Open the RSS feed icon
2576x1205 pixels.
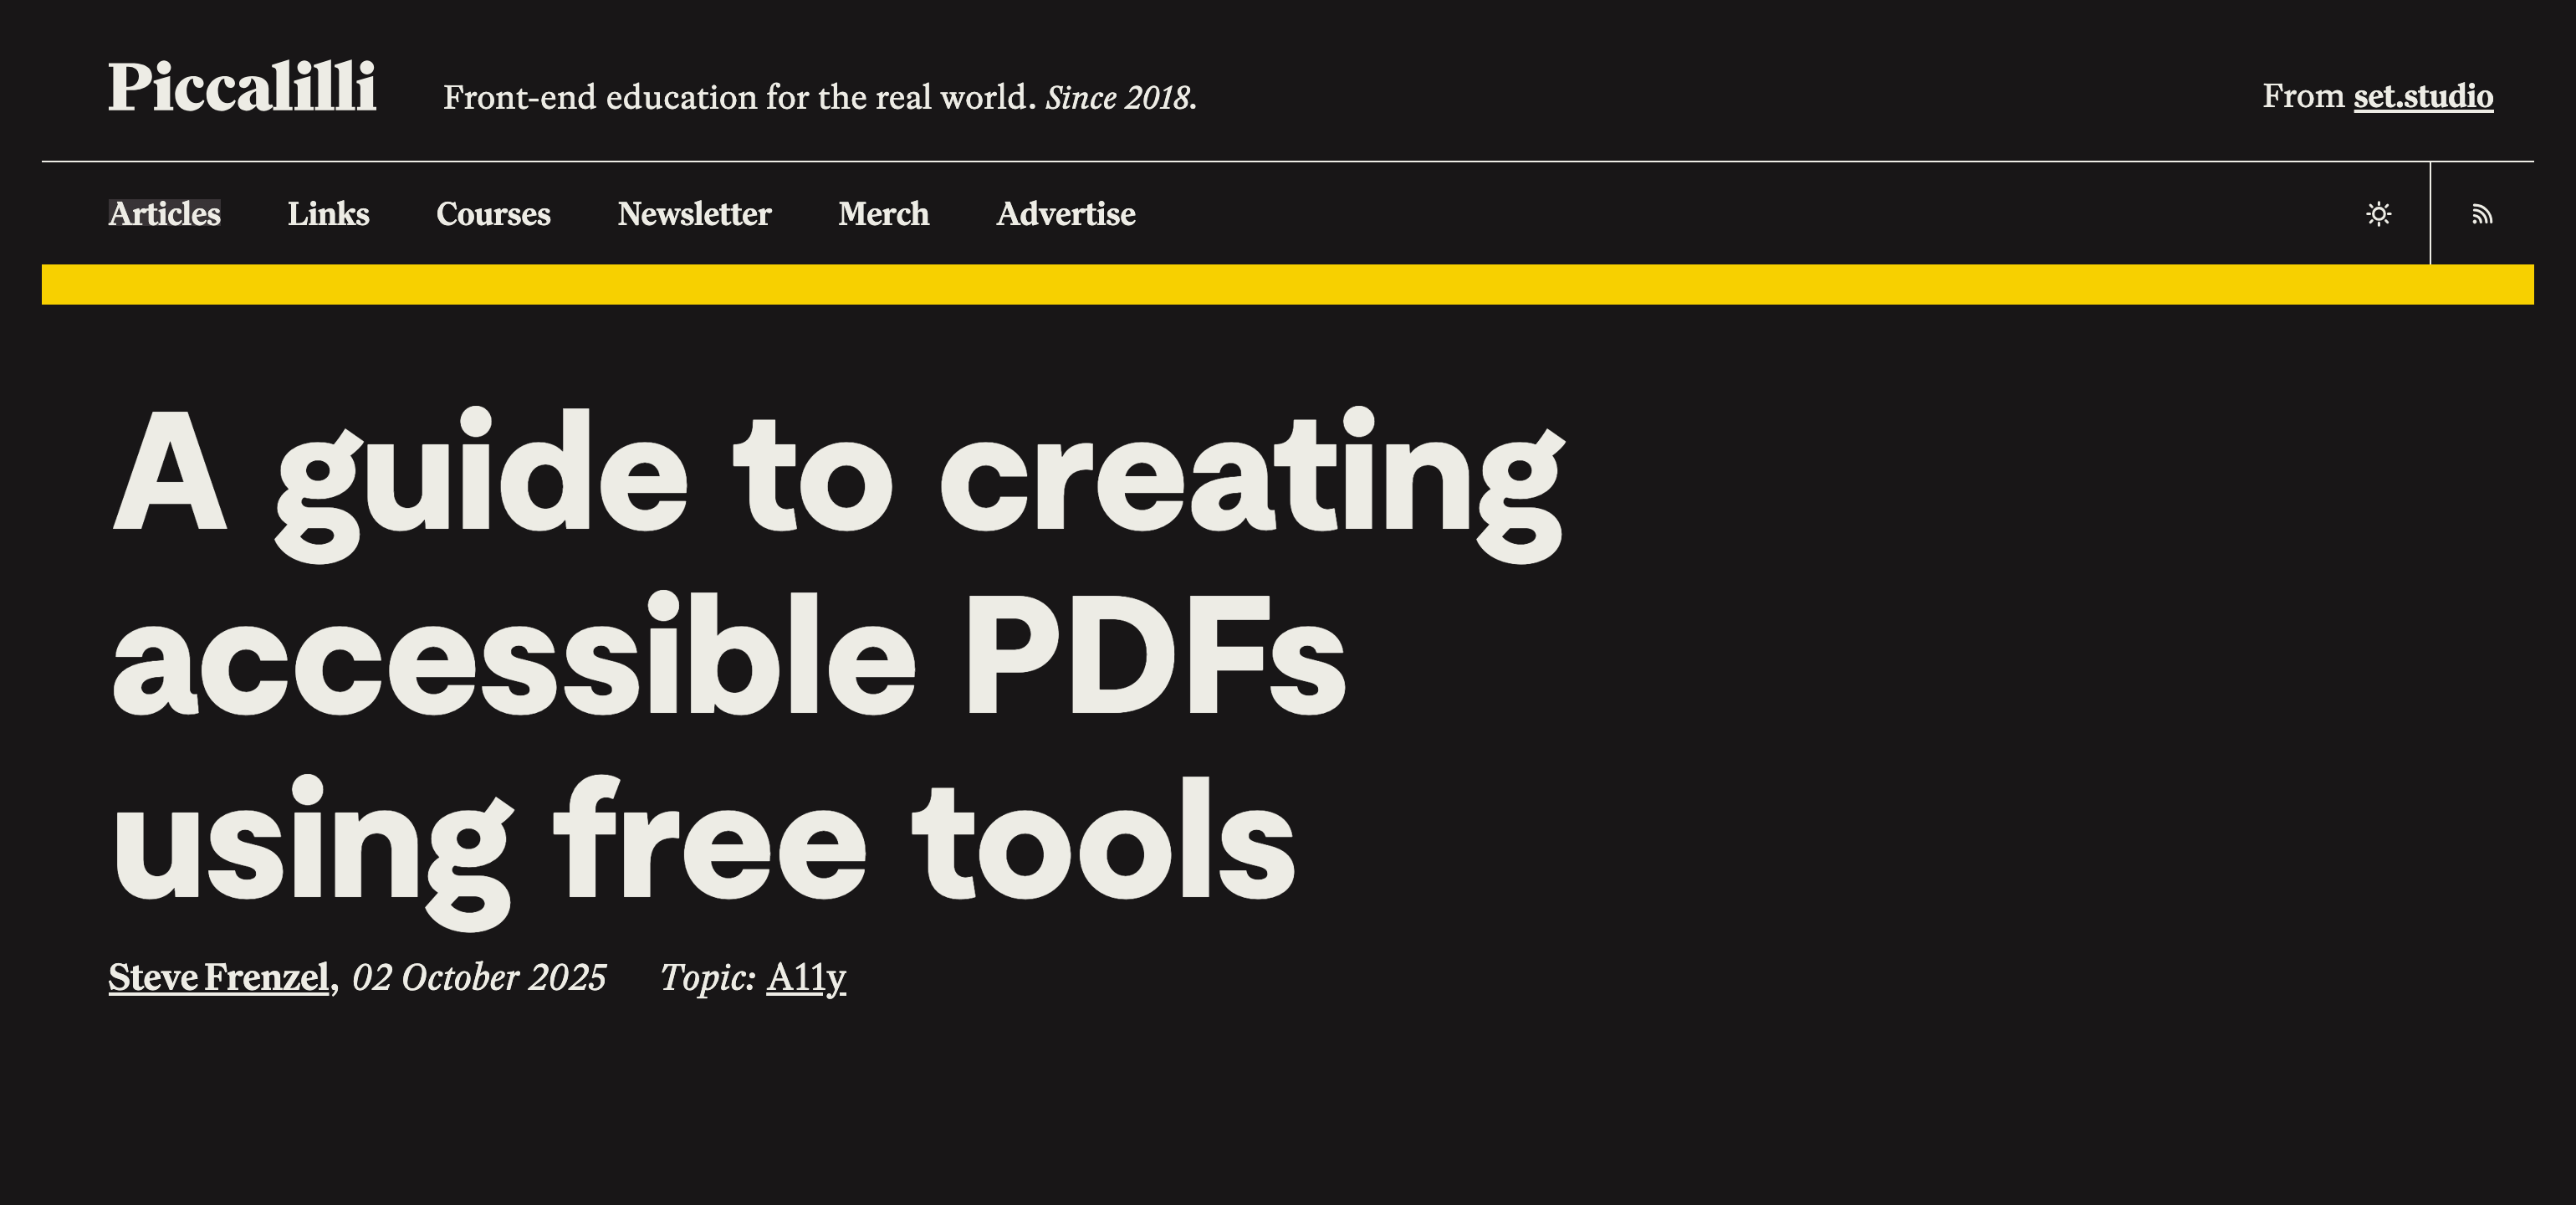[x=2482, y=214]
